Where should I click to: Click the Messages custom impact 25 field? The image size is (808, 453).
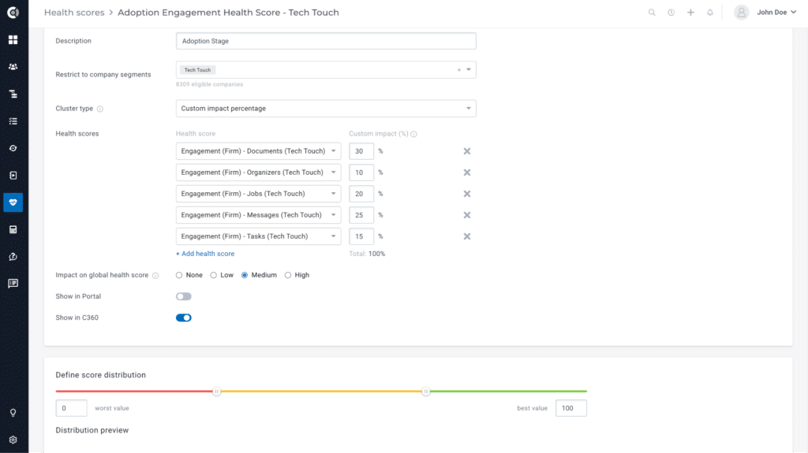(x=361, y=215)
